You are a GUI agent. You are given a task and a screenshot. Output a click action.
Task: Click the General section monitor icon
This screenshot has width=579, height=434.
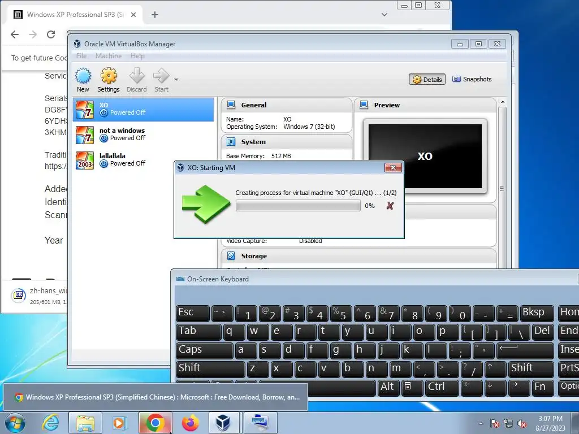pyautogui.click(x=231, y=105)
